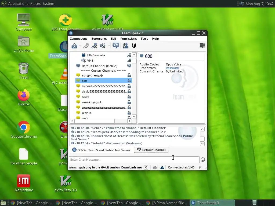The width and height of the screenshot is (275, 206).
Task: Click lock icon on ФУРЛА row
Action: [x=129, y=113]
